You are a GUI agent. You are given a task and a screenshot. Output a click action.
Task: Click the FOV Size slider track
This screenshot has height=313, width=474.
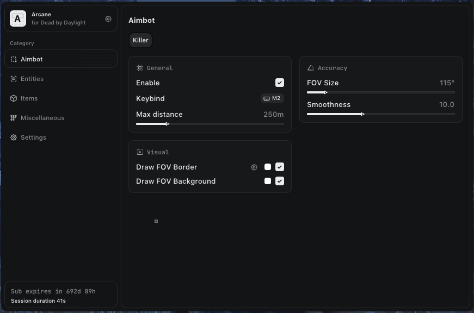point(381,92)
